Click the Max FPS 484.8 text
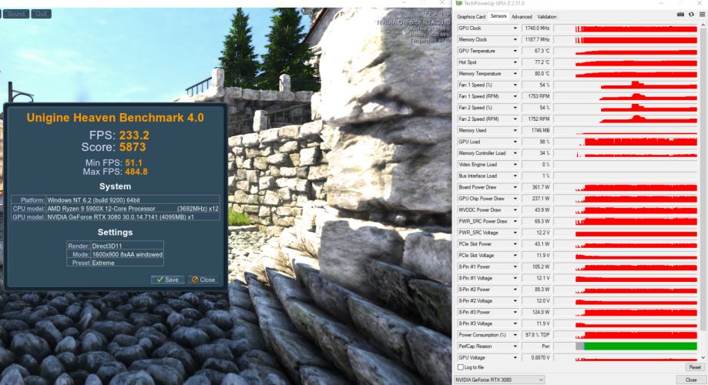 (x=115, y=172)
